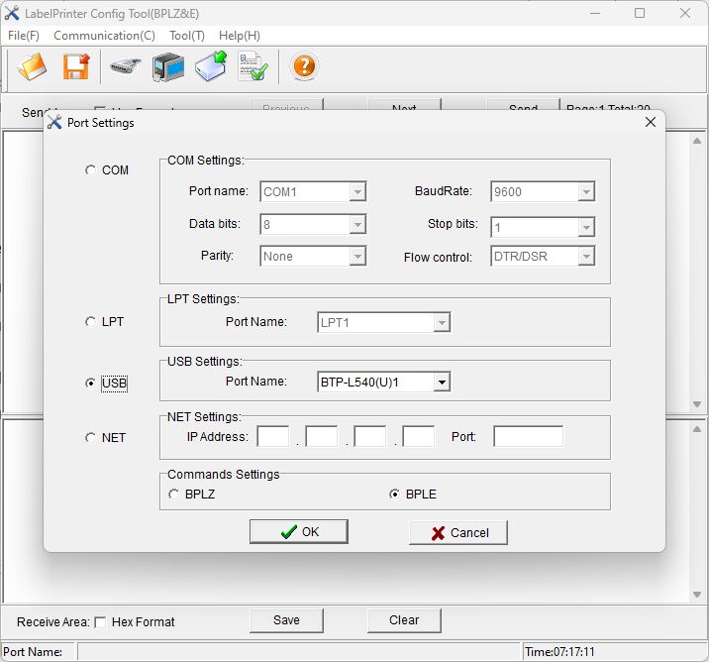The height and width of the screenshot is (662, 709).
Task: Click the Previous page button
Action: click(287, 105)
